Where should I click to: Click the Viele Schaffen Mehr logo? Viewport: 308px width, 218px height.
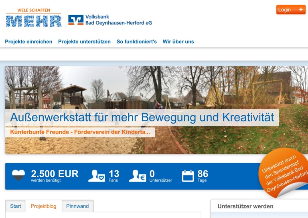34,18
